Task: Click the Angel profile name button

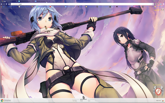Action: 154,1
